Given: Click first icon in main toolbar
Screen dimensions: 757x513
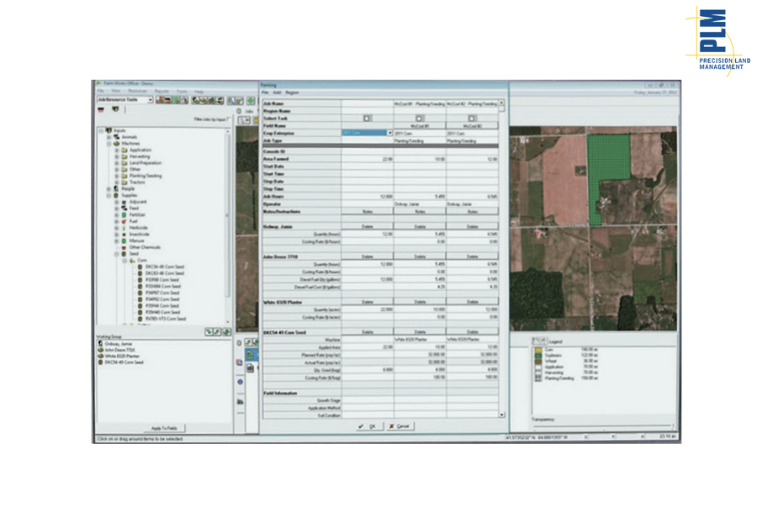Looking at the screenshot, I should click(160, 100).
